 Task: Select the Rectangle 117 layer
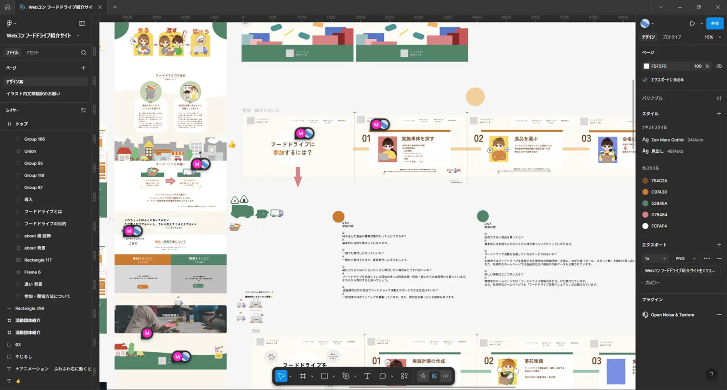pos(38,260)
